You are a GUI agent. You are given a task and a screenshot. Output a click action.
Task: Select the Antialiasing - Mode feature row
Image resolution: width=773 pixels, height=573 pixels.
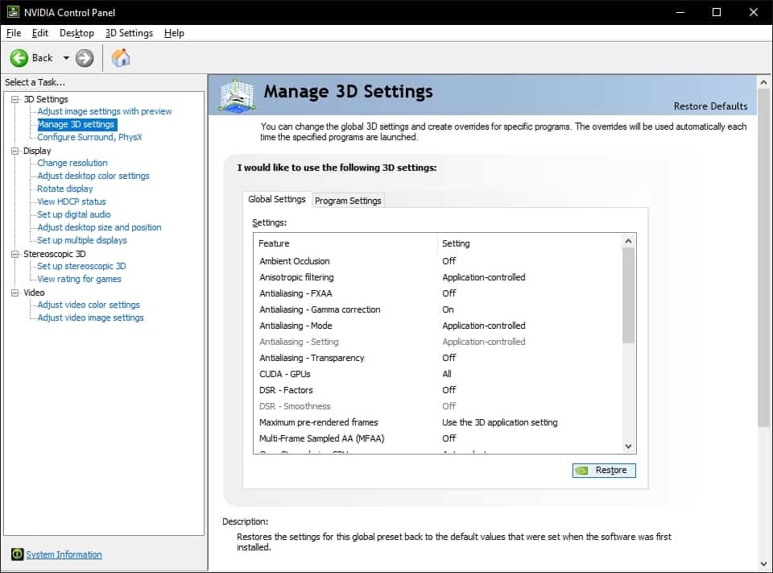438,326
